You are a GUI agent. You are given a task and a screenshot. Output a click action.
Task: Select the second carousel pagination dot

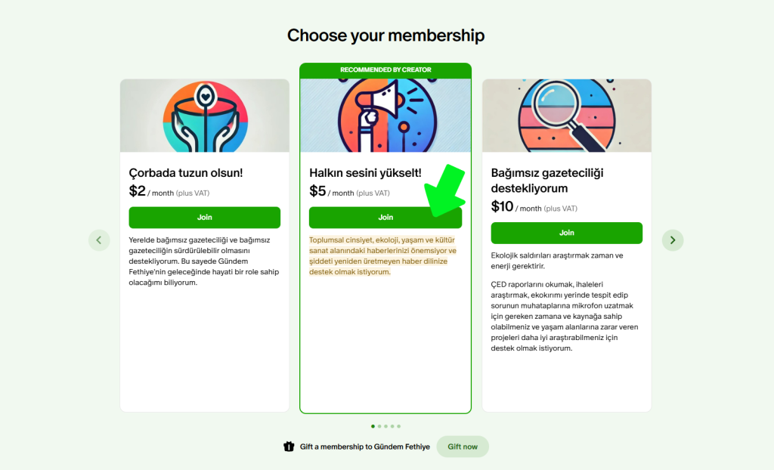pos(379,426)
